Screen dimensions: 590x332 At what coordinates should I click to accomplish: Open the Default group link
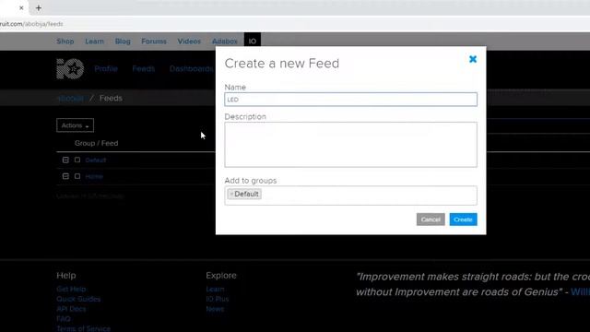tap(96, 160)
